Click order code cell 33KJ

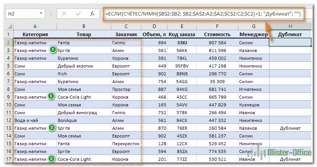[x=181, y=42]
